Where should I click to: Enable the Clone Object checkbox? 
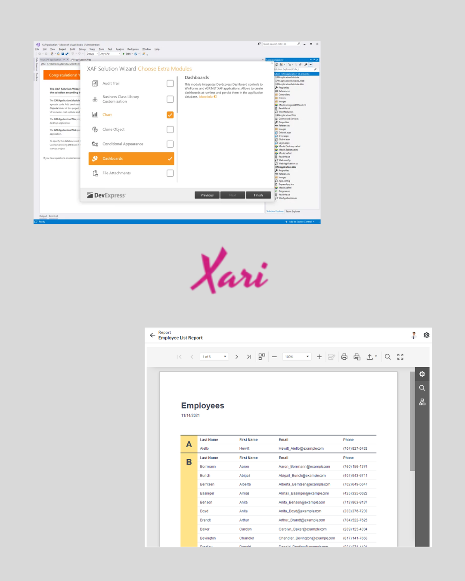coord(170,130)
